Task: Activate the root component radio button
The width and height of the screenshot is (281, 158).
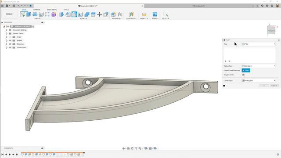Action: 33,26
